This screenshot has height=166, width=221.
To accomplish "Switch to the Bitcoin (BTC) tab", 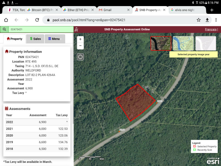I will [x=41, y=10].
